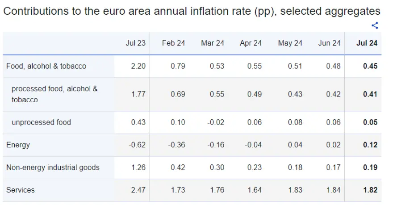
Task: Click the share icon above the table
Action: point(375,25)
